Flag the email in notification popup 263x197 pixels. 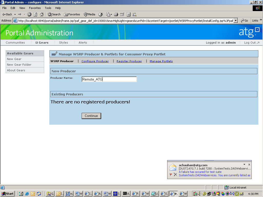171,174
